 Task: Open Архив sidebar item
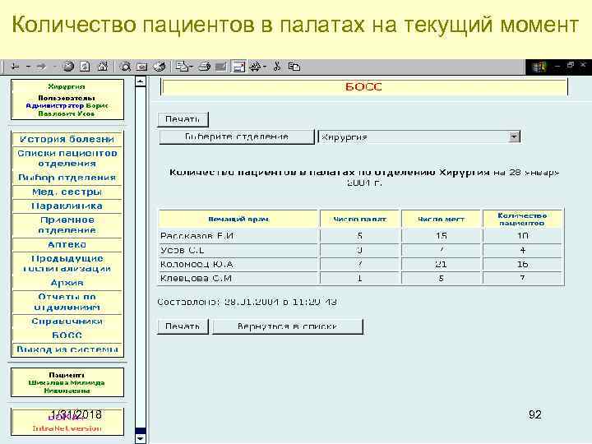[x=67, y=282]
